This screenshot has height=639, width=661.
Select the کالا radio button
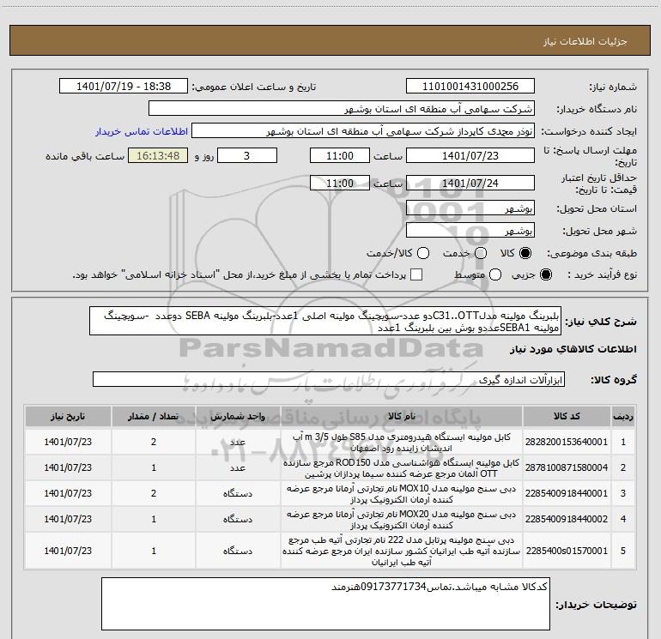pyautogui.click(x=525, y=253)
